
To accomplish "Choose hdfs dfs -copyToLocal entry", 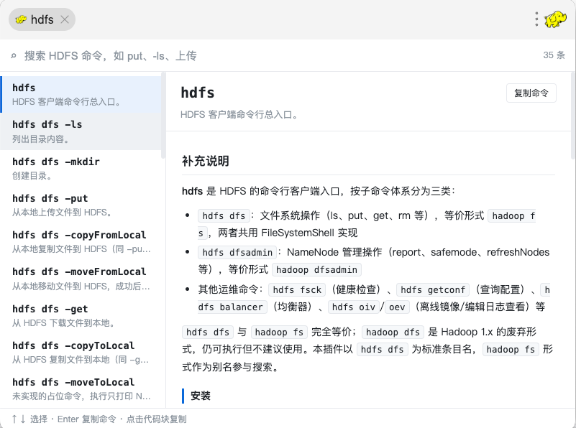I will click(x=81, y=352).
